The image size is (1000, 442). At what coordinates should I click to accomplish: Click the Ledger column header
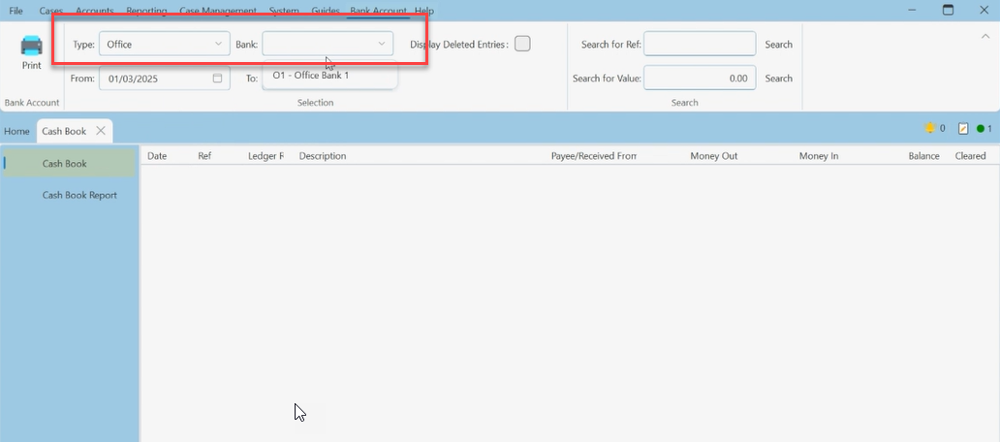266,156
